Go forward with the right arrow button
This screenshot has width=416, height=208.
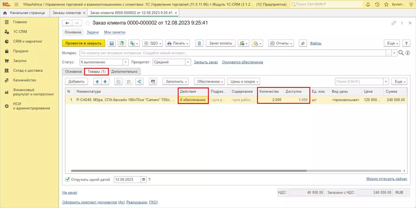click(x=77, y=23)
